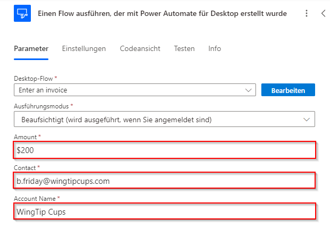Open the Einstellungen tab
The height and width of the screenshot is (237, 330).
click(84, 48)
